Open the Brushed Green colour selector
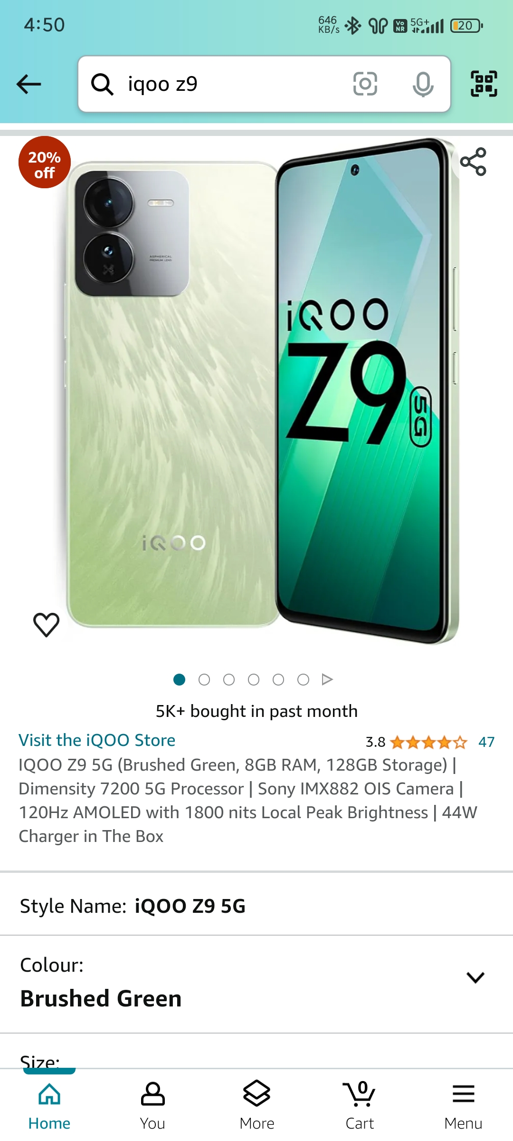The height and width of the screenshot is (1141, 513). click(x=256, y=984)
